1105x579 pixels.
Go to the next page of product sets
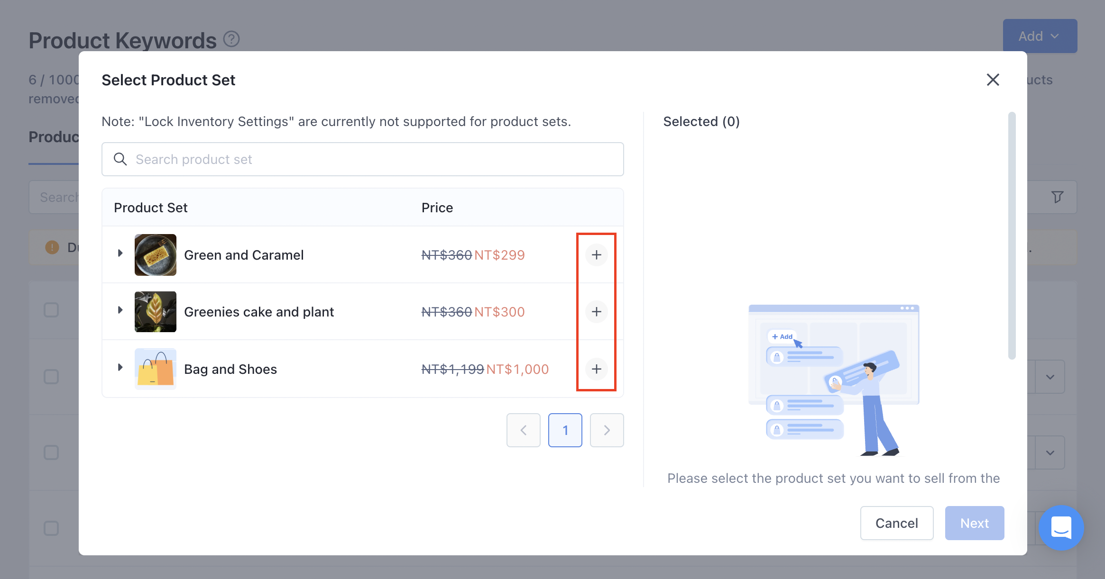607,430
